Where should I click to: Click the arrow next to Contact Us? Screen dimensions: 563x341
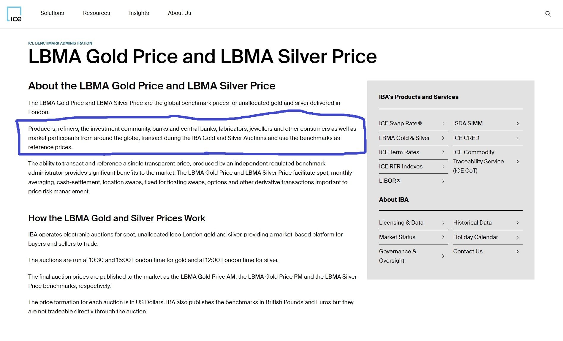[517, 252]
